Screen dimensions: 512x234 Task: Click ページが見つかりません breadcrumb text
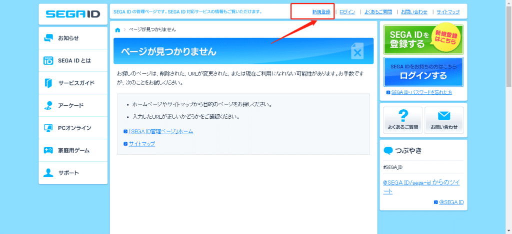coord(152,29)
